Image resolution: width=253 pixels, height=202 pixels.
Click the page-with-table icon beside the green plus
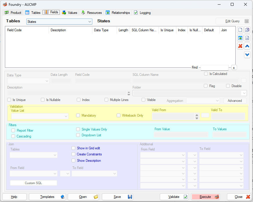[x=247, y=38]
